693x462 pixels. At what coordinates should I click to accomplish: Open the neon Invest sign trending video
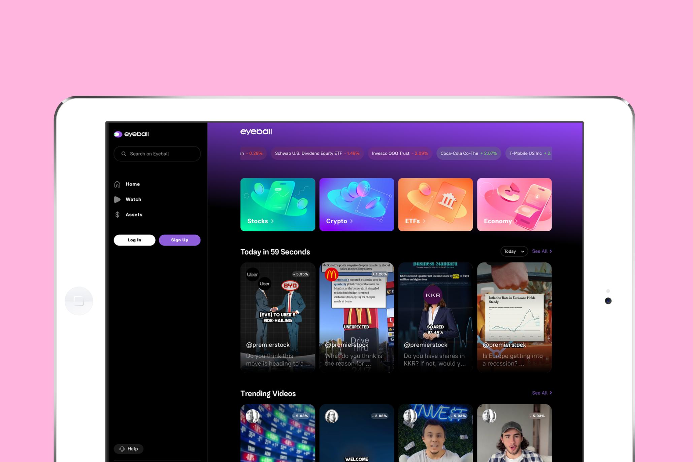pyautogui.click(x=435, y=433)
